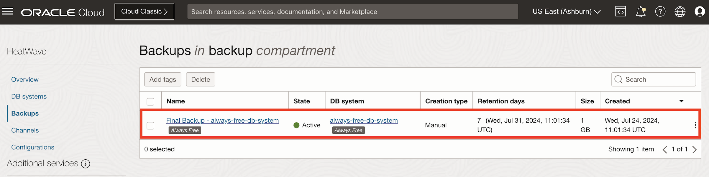Image resolution: width=709 pixels, height=177 pixels.
Task: Click the Cloud Classic button
Action: click(144, 11)
